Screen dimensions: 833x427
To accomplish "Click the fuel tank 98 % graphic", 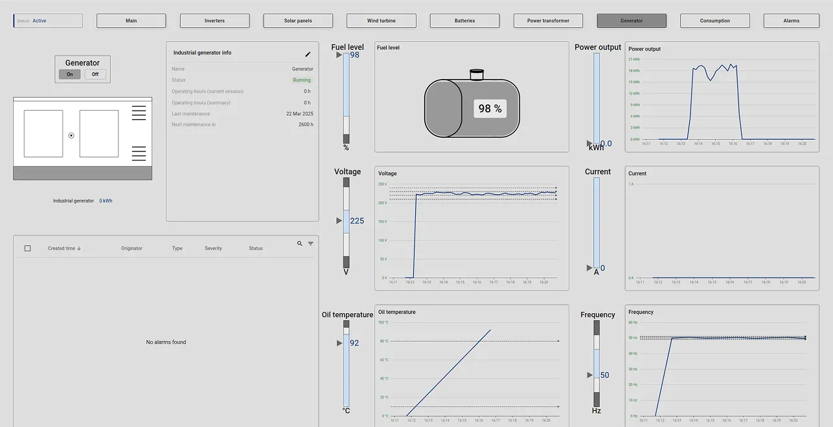I will coord(472,108).
